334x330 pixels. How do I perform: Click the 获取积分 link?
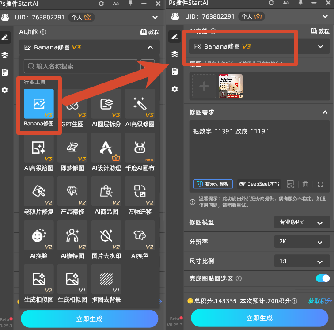click(x=320, y=301)
